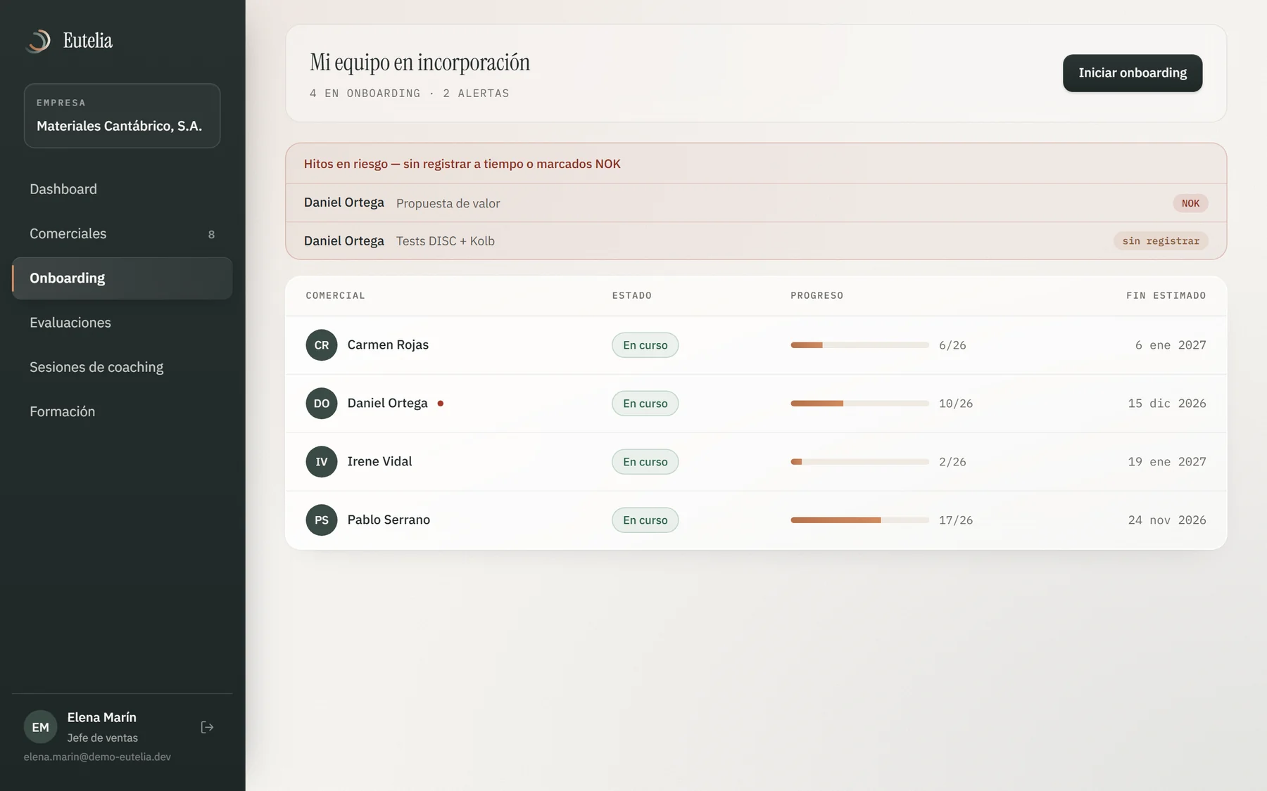The width and height of the screenshot is (1267, 791).
Task: Click En curso badge in Daniel Ortega row
Action: point(645,404)
